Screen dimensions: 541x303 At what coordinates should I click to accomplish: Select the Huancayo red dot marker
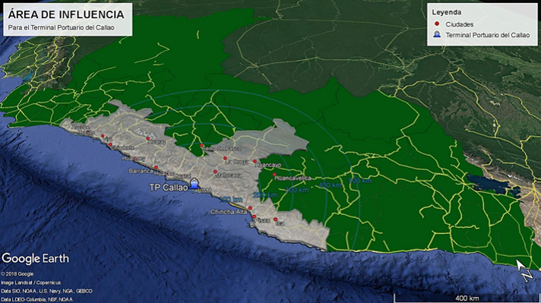[255, 161]
